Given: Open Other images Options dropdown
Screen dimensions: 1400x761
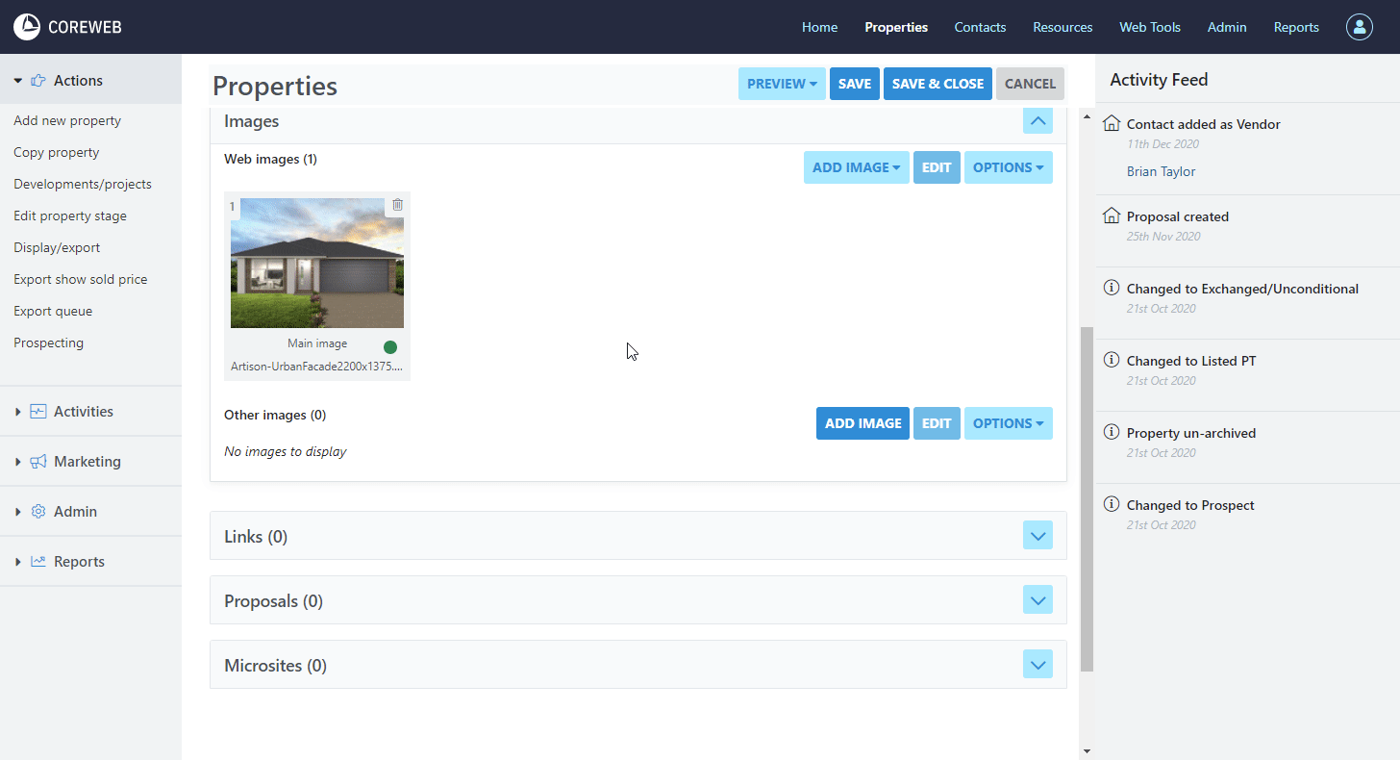Looking at the screenshot, I should 1008,423.
